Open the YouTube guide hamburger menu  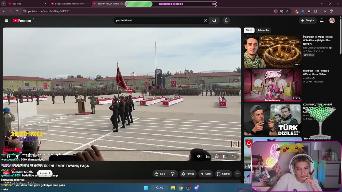[6, 21]
